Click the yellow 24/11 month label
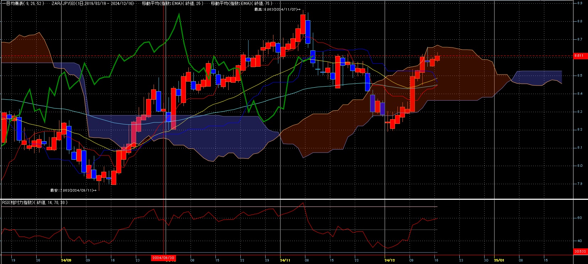Screen dimensions: 588x264 (x=285, y=260)
